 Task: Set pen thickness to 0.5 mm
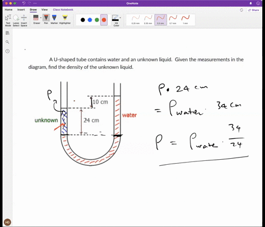(161, 20)
